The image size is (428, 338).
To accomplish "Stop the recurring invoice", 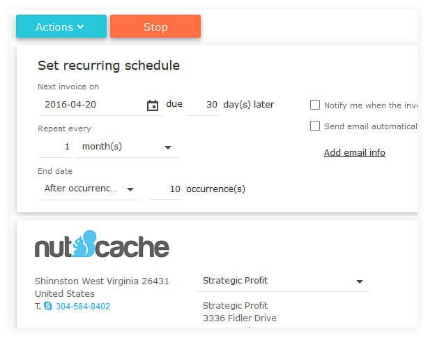I will click(155, 27).
